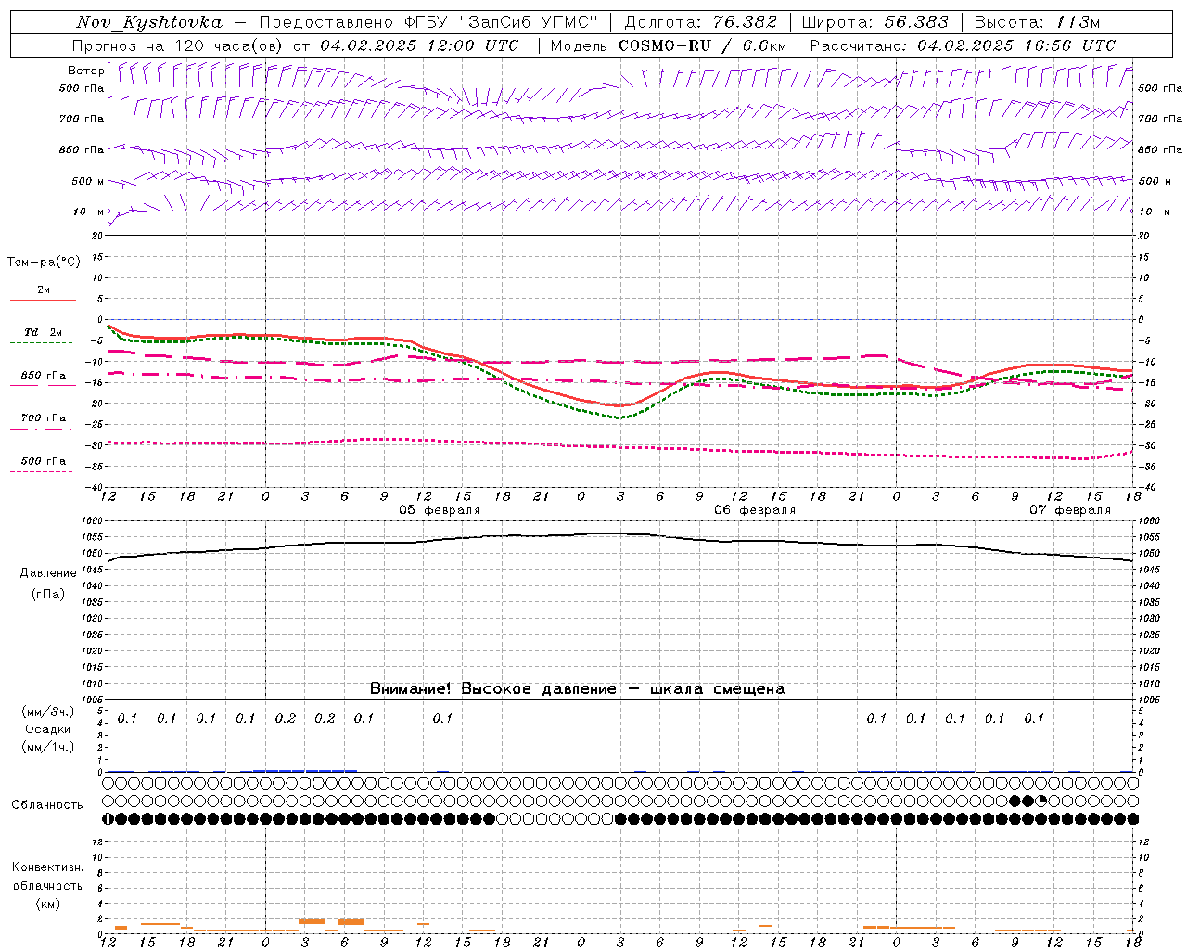
Task: Click the pink dashed 700 гПа legend line
Action: pyautogui.click(x=41, y=430)
